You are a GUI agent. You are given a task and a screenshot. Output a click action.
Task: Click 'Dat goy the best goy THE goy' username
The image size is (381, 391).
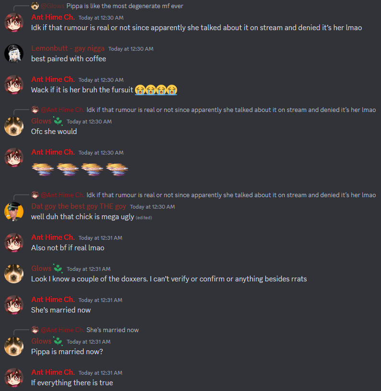pos(78,206)
